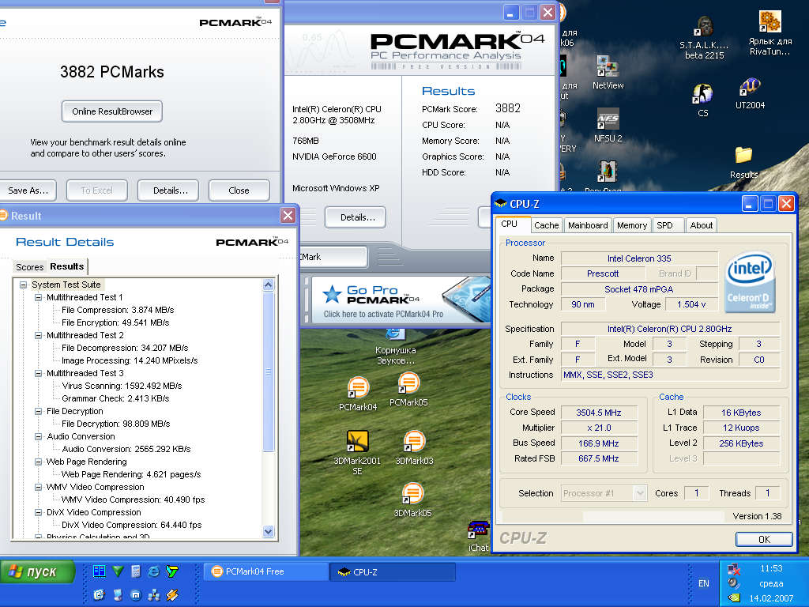Open the calculator quick launch icon
809x607 pixels.
click(x=136, y=571)
